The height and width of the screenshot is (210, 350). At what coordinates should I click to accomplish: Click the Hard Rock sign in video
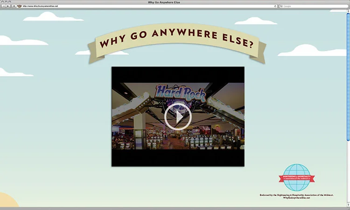pyautogui.click(x=180, y=93)
